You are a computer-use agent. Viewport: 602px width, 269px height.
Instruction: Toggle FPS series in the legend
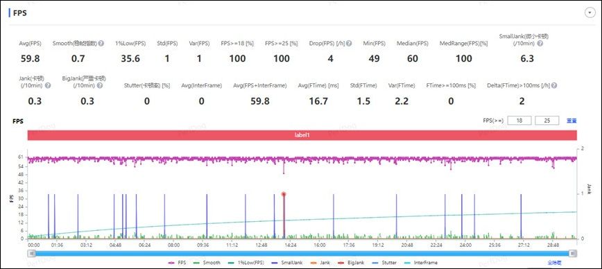tap(178, 263)
